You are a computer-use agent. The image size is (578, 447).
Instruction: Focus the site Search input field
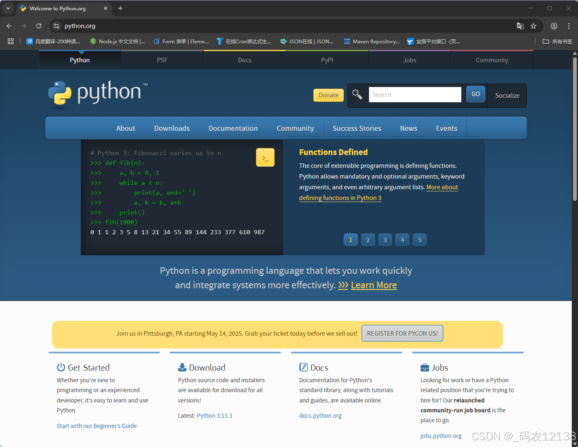[x=415, y=94]
